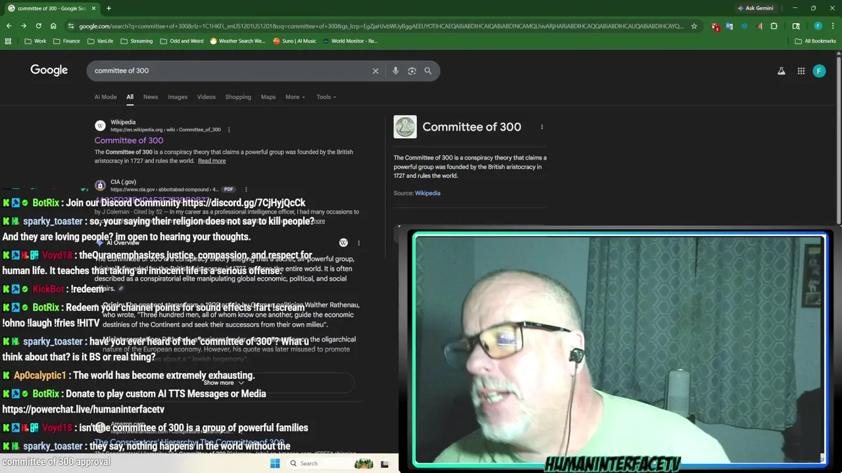The width and height of the screenshot is (842, 473).
Task: Click into the Google search input field
Action: (x=230, y=71)
